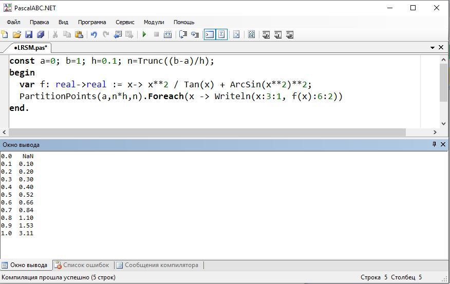Screen dimensions: 450x284
Task: Step into in the debugger
Action: [195, 35]
